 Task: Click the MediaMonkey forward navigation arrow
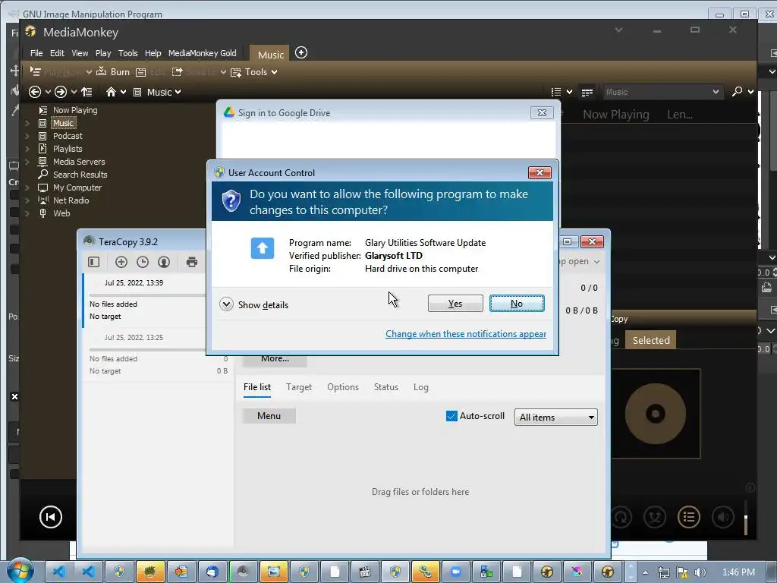click(61, 92)
